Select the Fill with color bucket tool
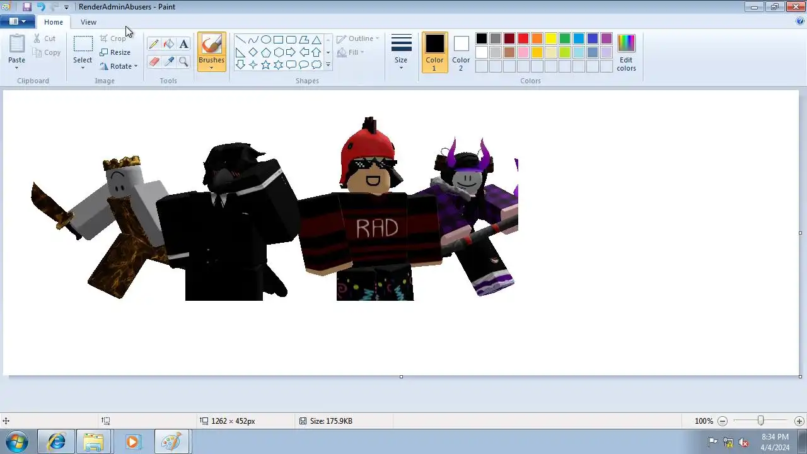Viewport: 807px width, 454px height. 168,44
